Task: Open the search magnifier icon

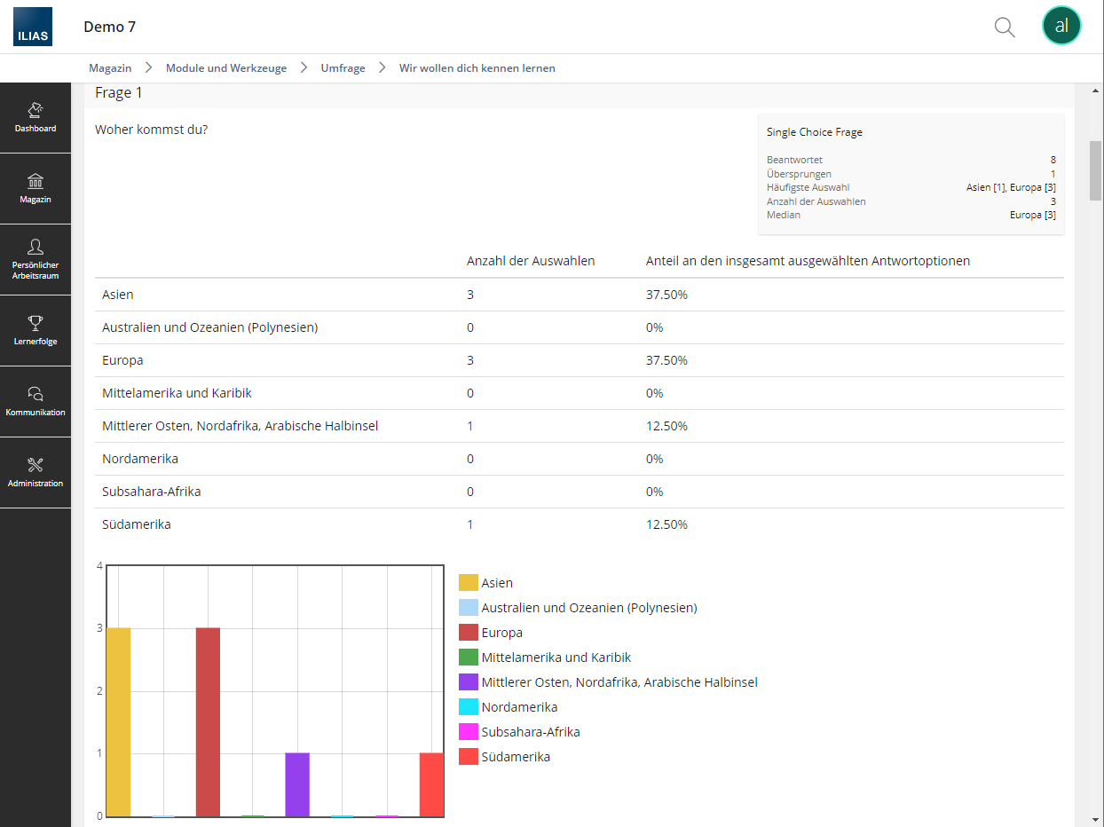Action: pos(1004,27)
